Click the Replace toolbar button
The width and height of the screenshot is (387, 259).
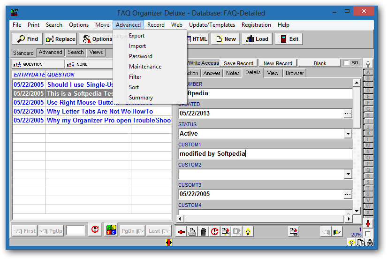61,39
